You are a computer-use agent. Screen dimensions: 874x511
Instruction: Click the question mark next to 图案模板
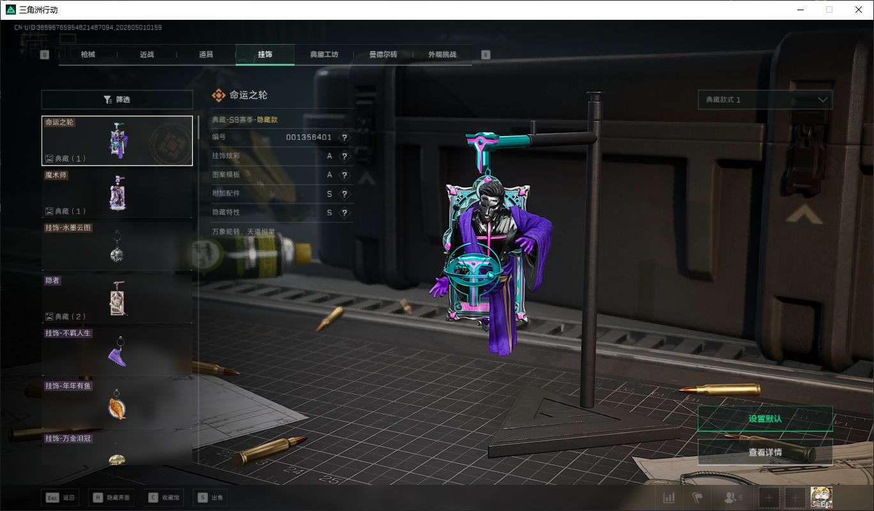coord(345,175)
